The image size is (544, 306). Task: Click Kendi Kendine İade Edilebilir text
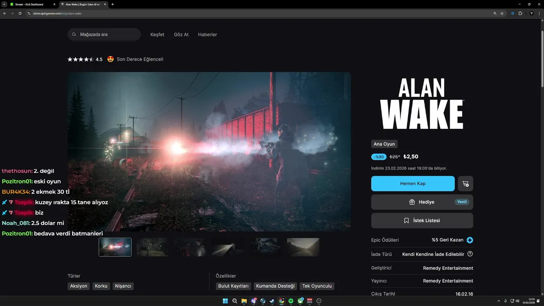tap(433, 254)
